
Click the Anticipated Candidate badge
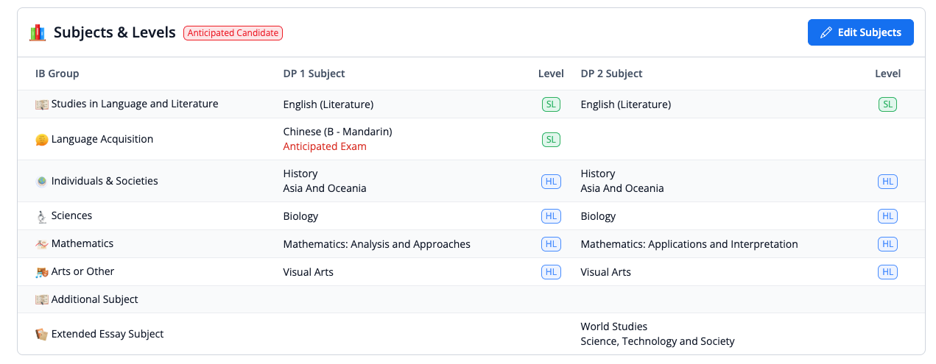(233, 33)
